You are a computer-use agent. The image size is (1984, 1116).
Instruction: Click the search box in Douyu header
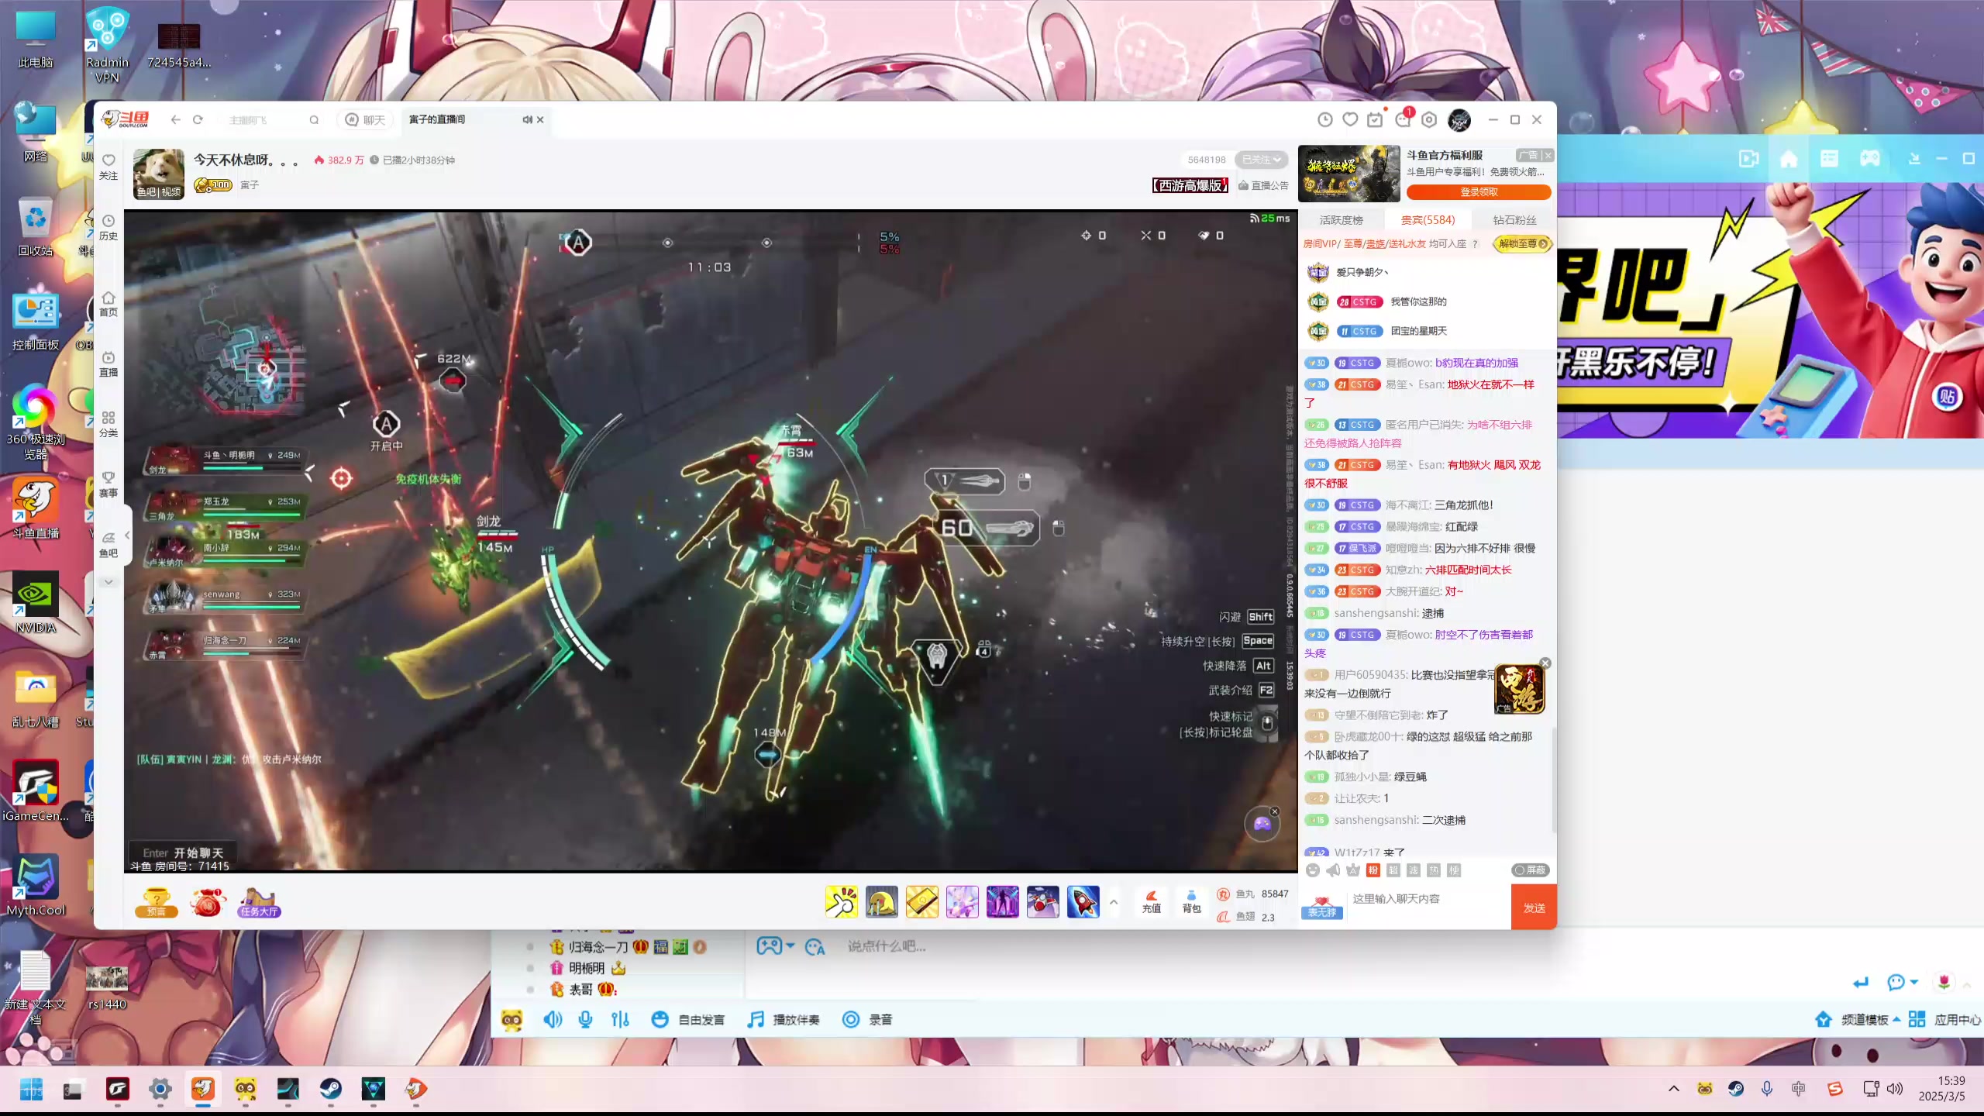click(x=267, y=120)
